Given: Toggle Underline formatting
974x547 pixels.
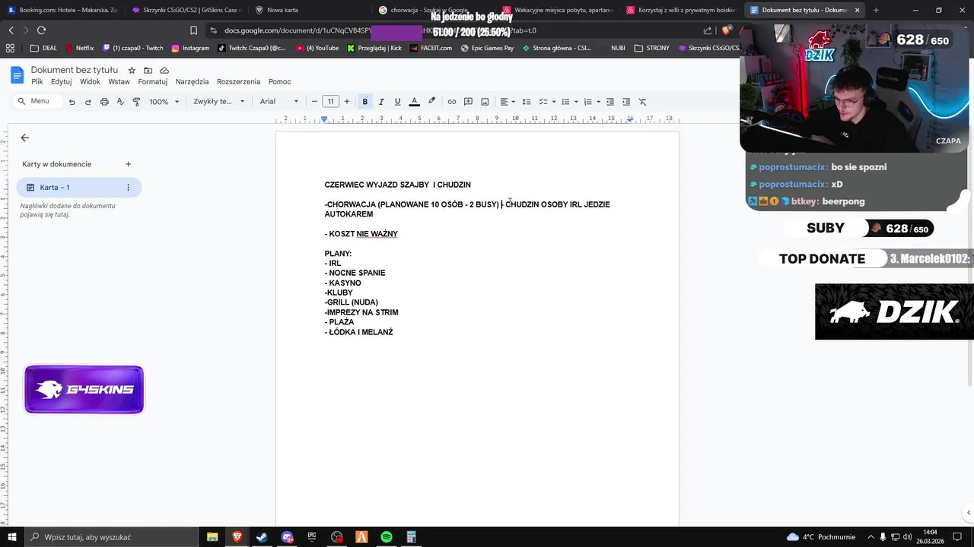Looking at the screenshot, I should coord(397,102).
